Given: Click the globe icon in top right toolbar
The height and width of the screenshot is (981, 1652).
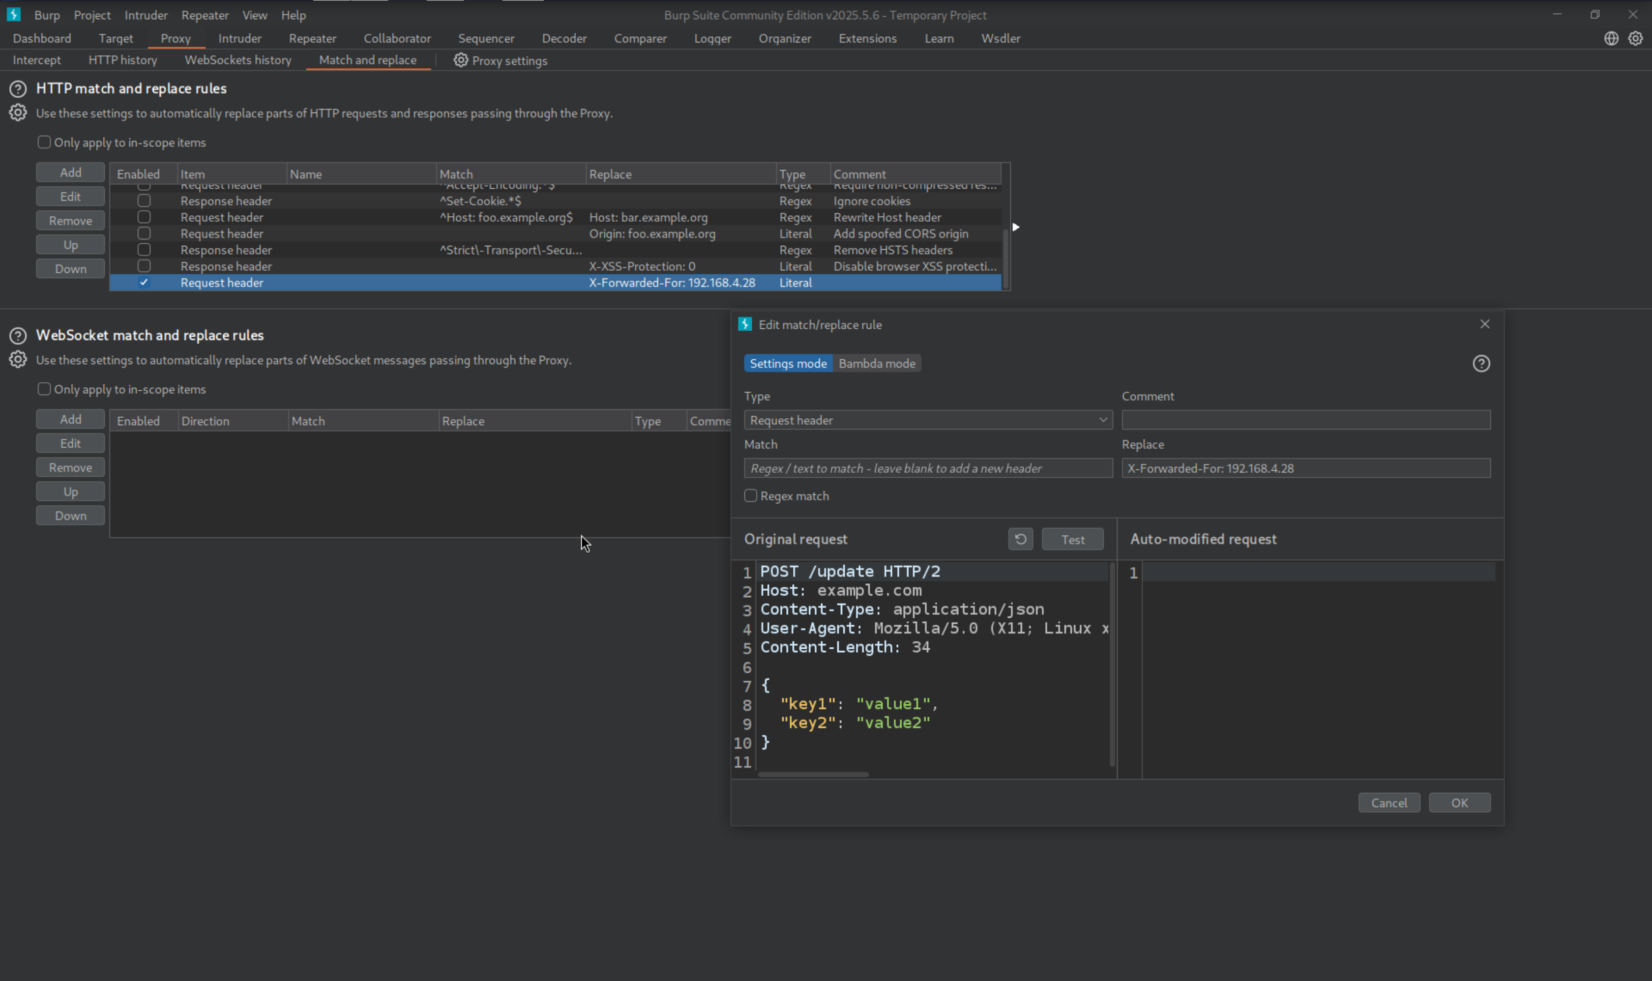Looking at the screenshot, I should pos(1611,38).
